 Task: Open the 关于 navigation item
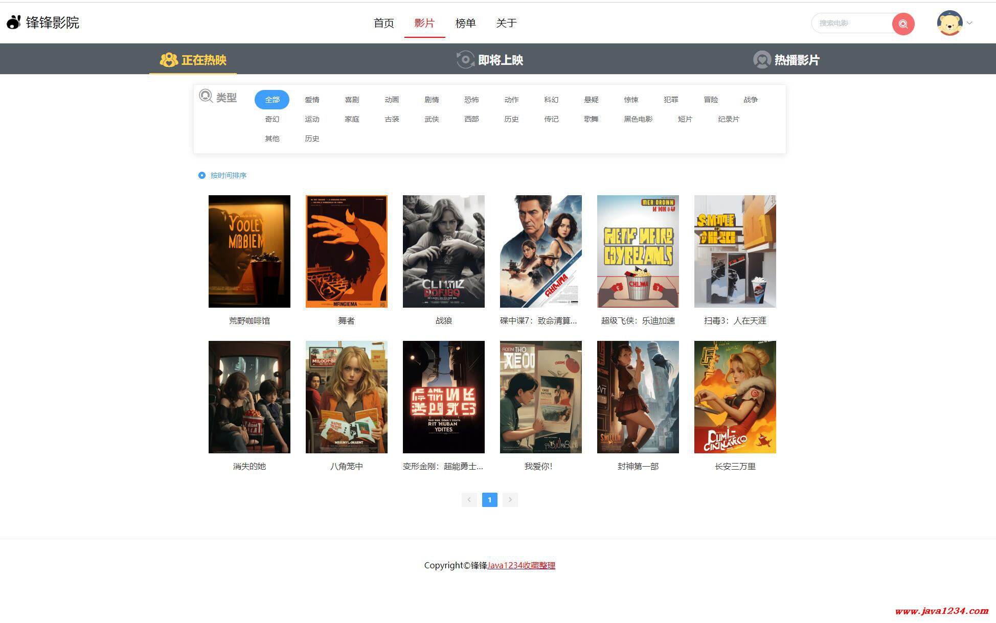pos(506,23)
